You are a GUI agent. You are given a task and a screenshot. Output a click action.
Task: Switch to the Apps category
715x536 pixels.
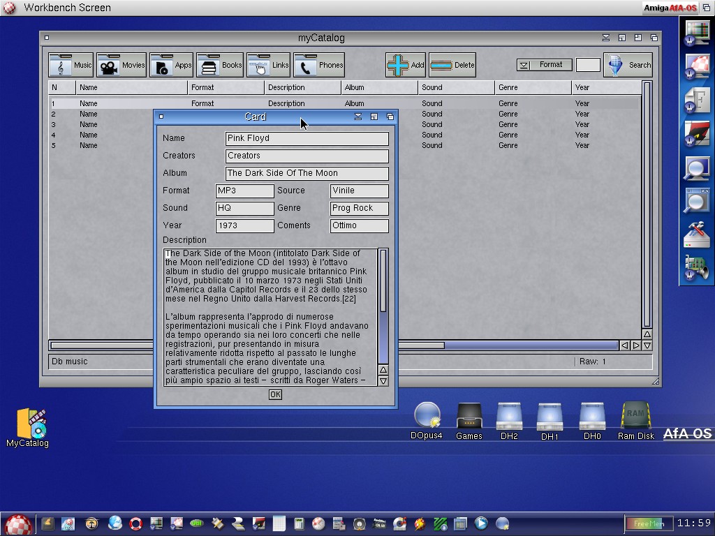171,65
